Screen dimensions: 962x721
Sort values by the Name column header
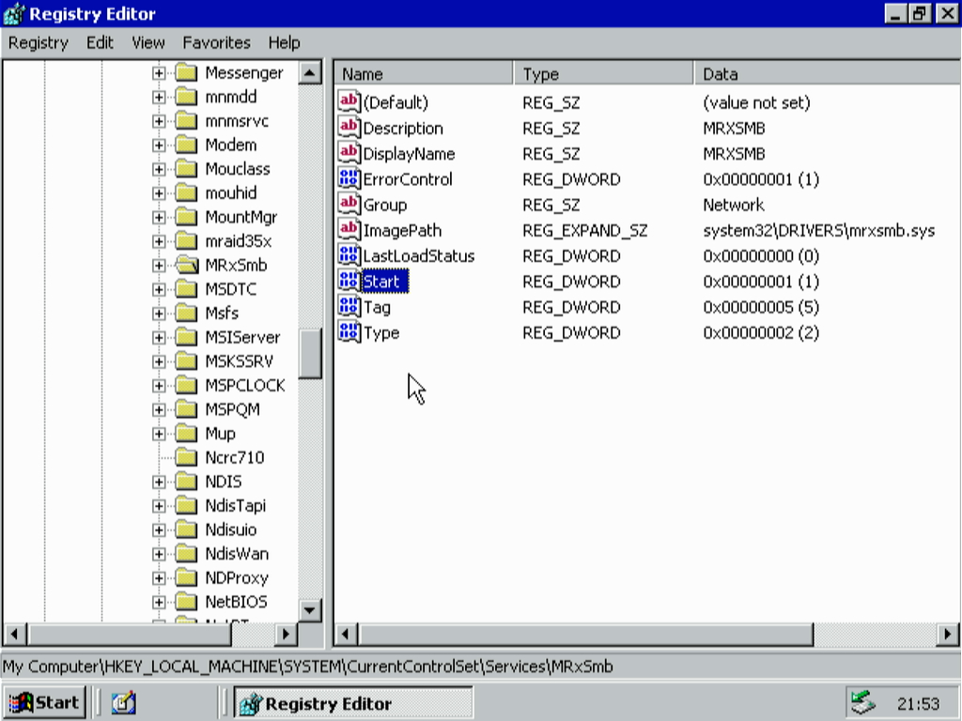[424, 74]
